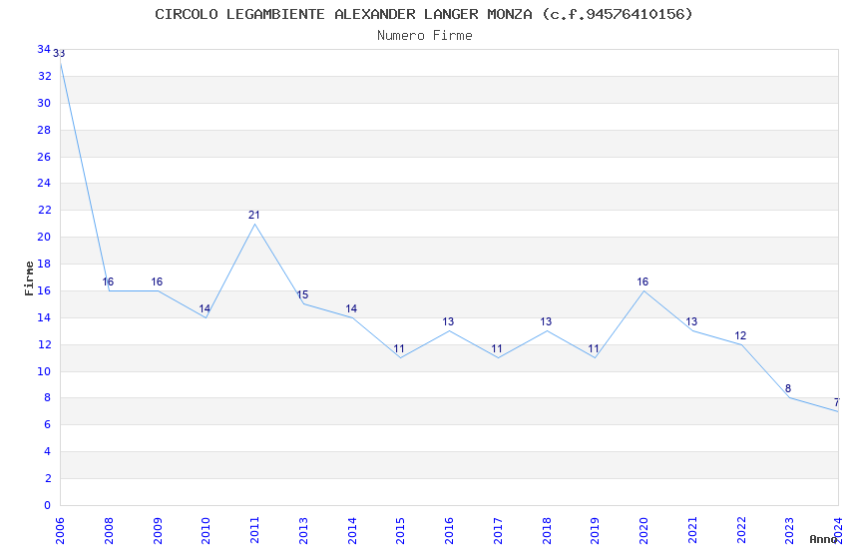Click the 2016 x-axis year label
Viewport: 848px width, 549px height.
pos(449,531)
